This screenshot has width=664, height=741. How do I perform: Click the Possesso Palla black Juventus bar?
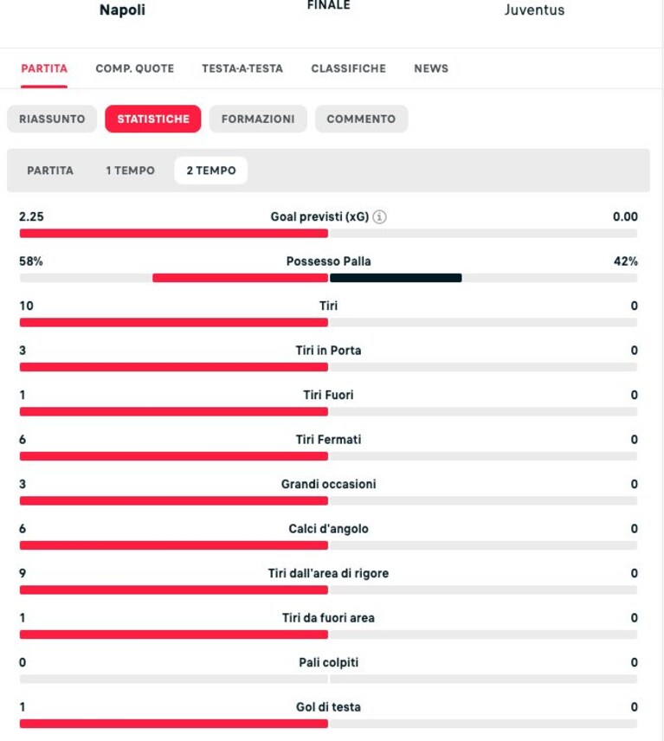[396, 278]
